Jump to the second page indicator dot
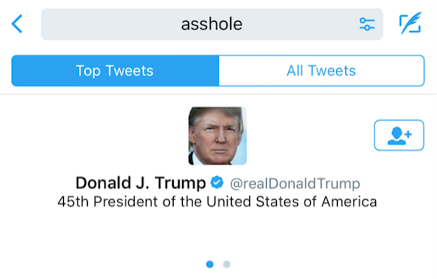Viewport: 437px width, 279px height. (226, 264)
